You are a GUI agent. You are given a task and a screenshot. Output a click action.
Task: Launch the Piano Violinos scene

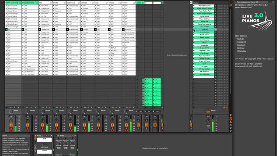point(194,19)
